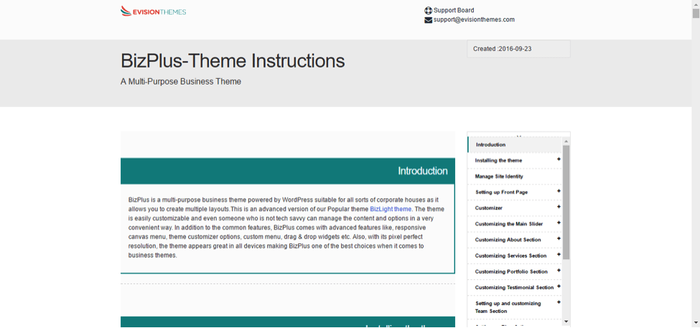
Task: Open the Support Board link
Action: [454, 10]
